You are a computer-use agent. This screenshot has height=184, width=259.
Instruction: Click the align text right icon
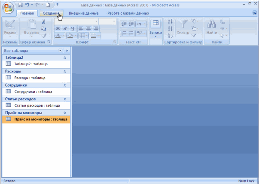(96, 28)
